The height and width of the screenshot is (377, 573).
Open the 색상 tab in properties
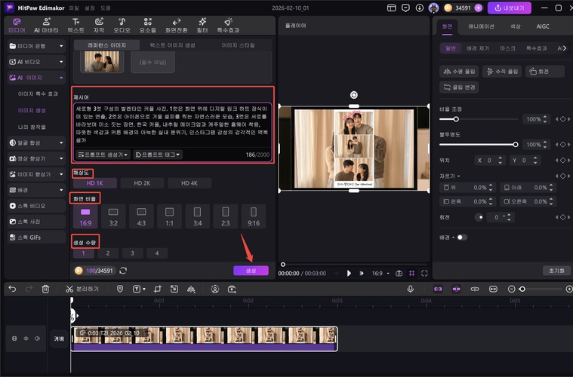point(516,26)
